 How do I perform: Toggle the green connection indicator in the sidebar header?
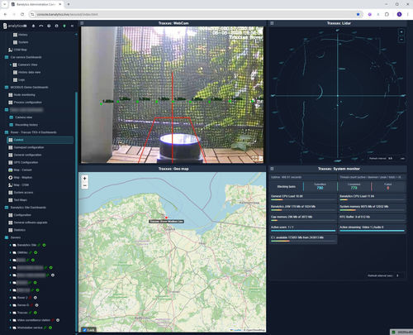(64, 26)
